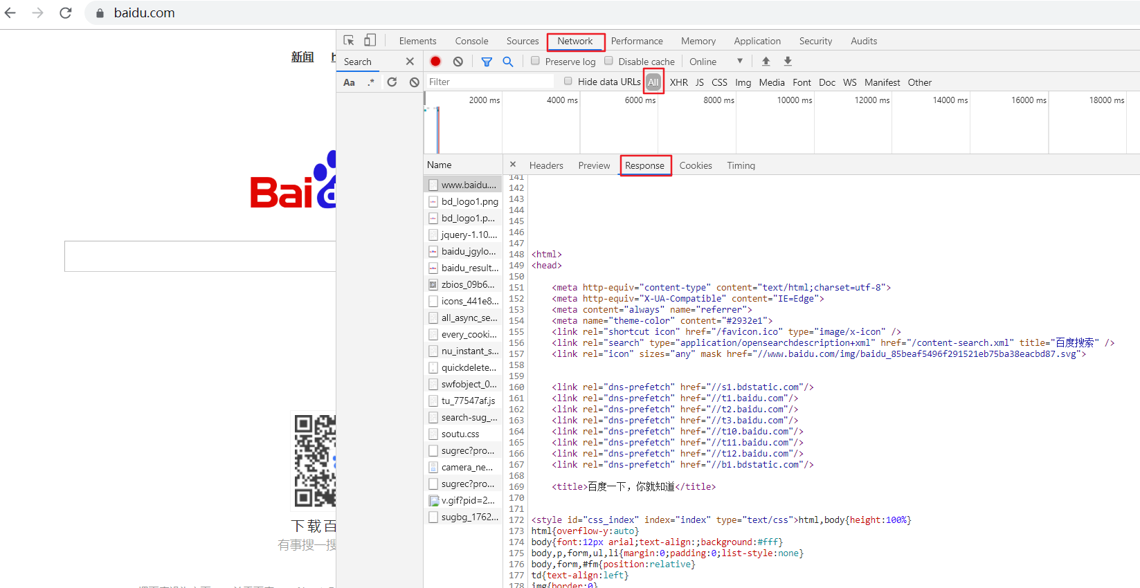Viewport: 1140px width, 588px height.
Task: Open the Headers tab of request details
Action: [546, 165]
